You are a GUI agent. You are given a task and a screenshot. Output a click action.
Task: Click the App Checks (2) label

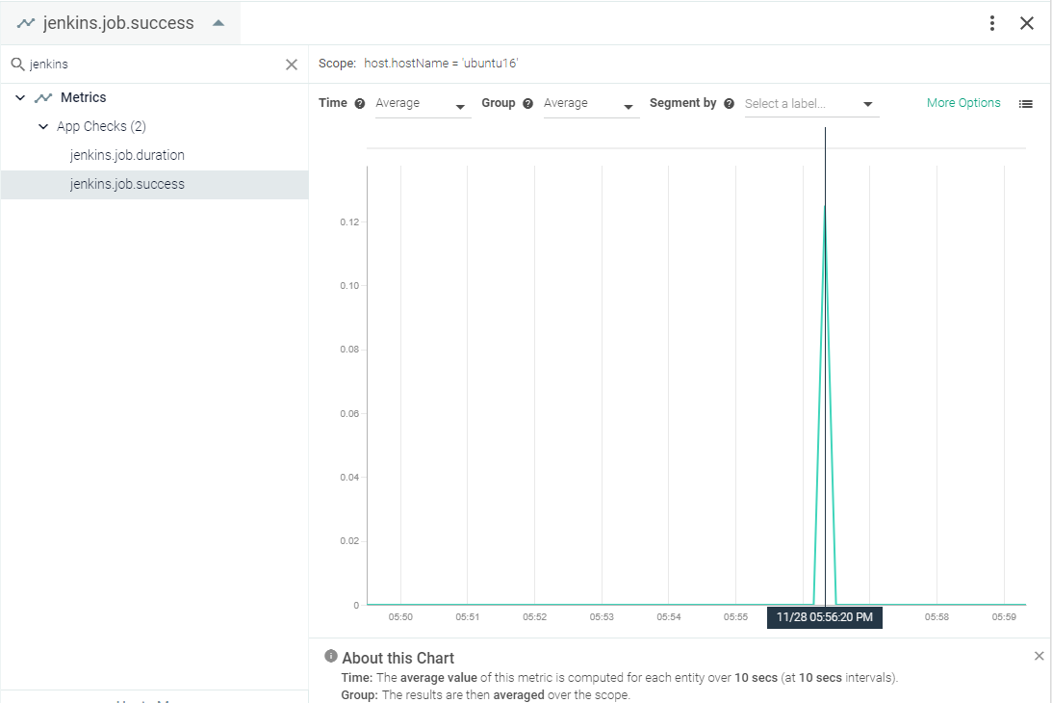pyautogui.click(x=101, y=126)
